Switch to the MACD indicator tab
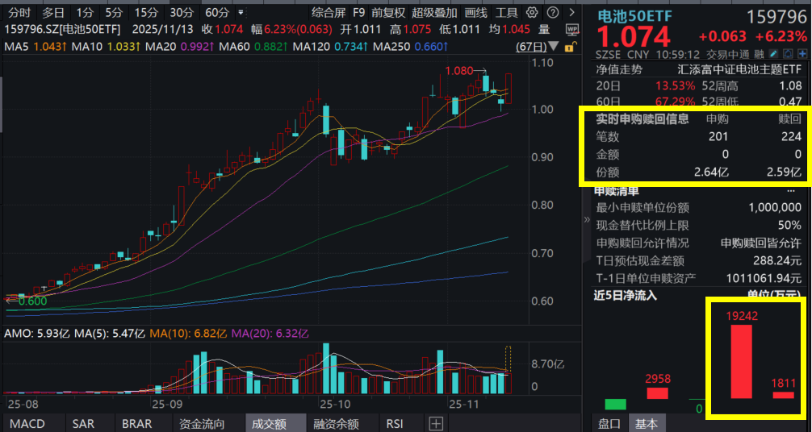This screenshot has height=432, width=812. click(x=27, y=423)
